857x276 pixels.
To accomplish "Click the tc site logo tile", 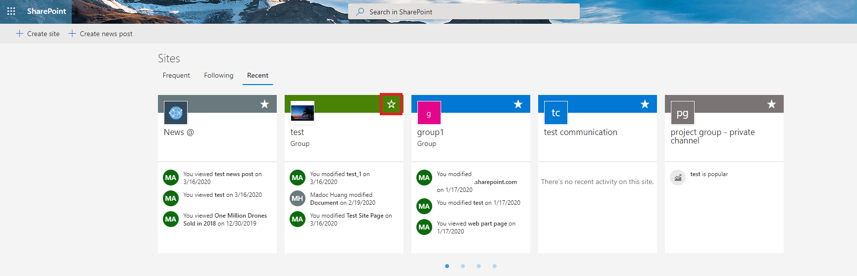I will [556, 113].
